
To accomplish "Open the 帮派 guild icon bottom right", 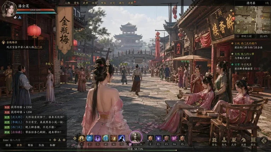I will pos(253,141).
